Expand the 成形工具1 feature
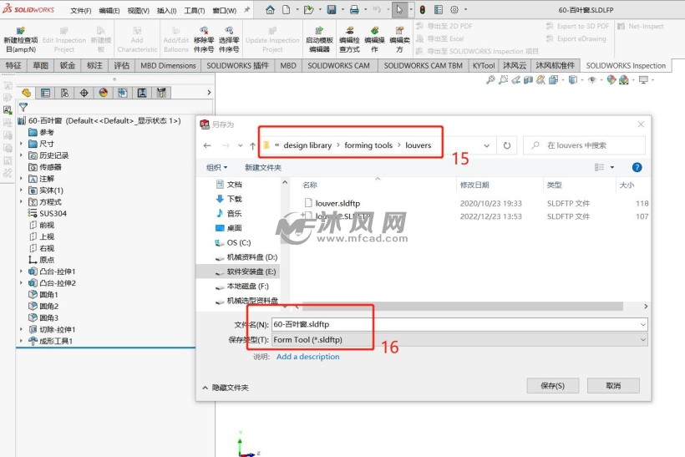The width and height of the screenshot is (685, 457). coord(21,341)
